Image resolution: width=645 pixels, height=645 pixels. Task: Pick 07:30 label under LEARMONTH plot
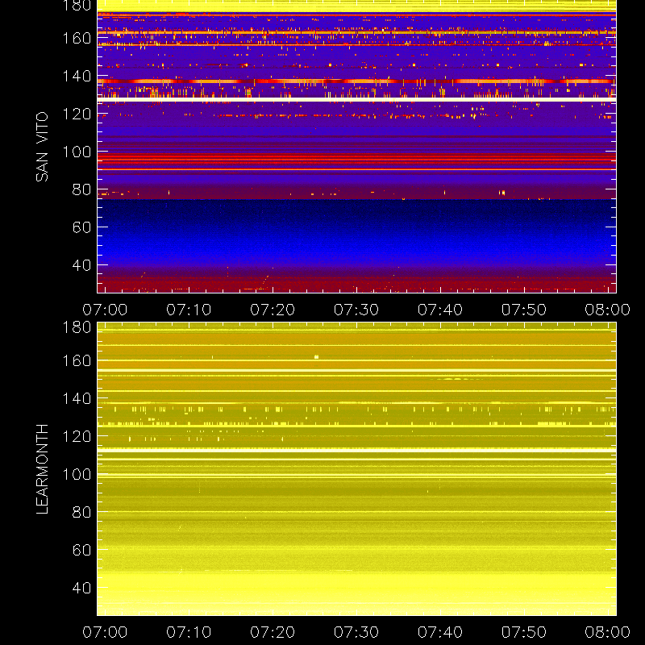[x=356, y=632]
